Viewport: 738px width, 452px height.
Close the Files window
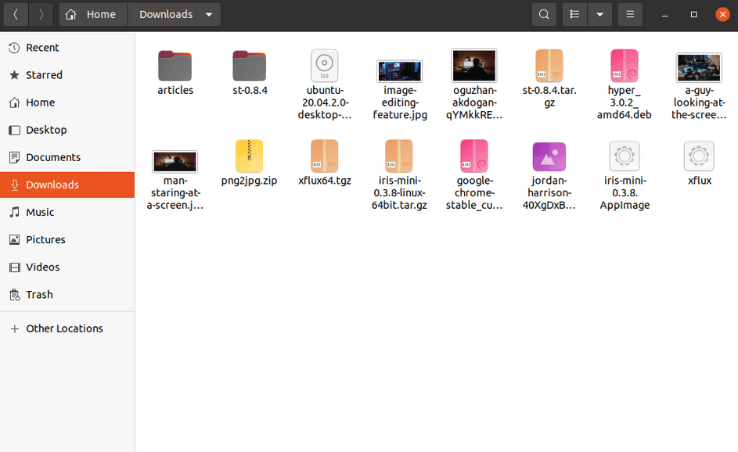[722, 15]
